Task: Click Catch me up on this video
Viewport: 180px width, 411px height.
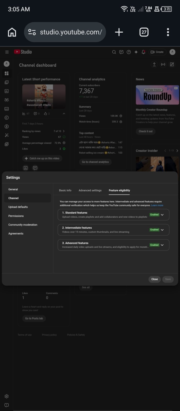Action: tap(42, 158)
